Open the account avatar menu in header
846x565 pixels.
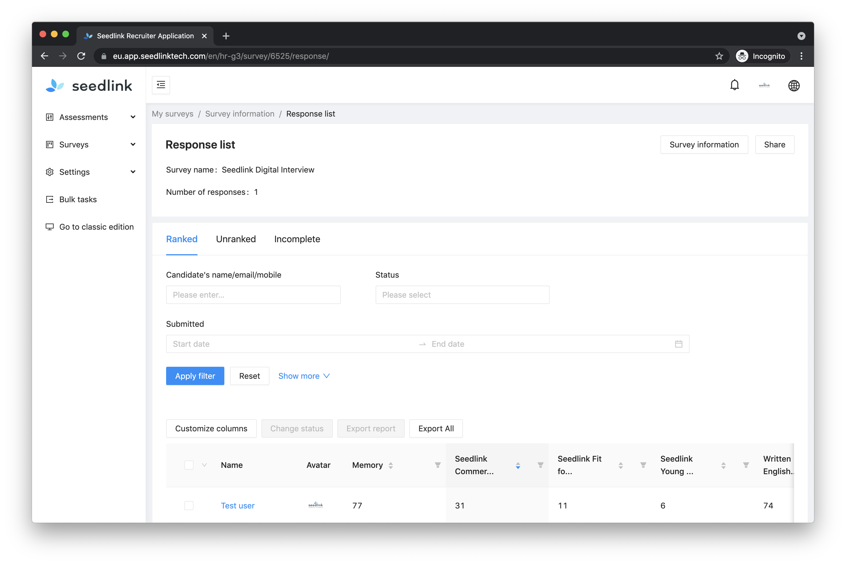point(764,85)
